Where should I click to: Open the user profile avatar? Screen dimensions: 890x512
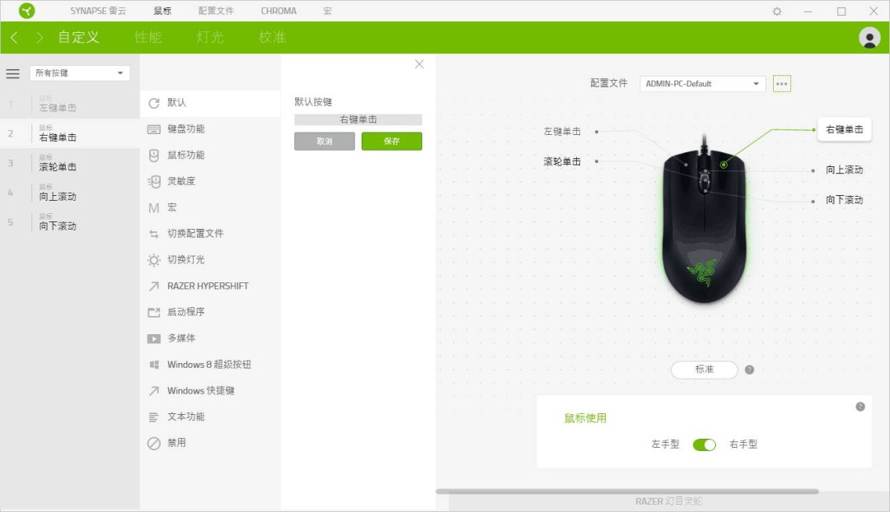[x=869, y=37]
